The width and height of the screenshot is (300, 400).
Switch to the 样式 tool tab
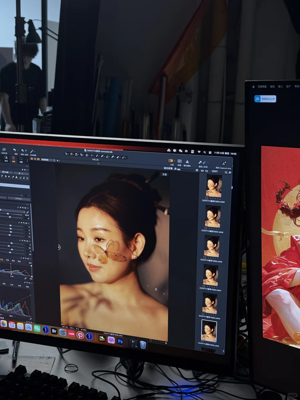tap(6, 159)
